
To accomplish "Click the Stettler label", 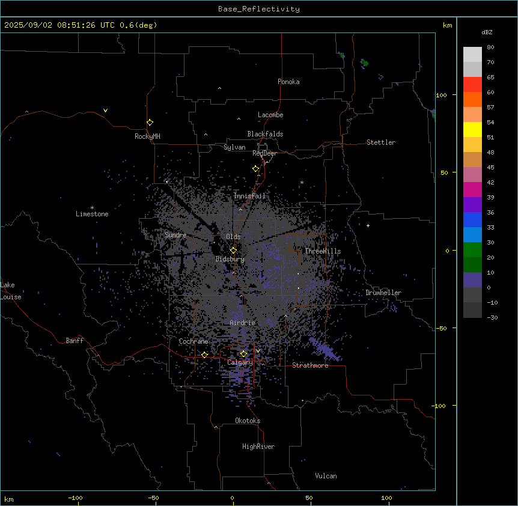I will 381,142.
